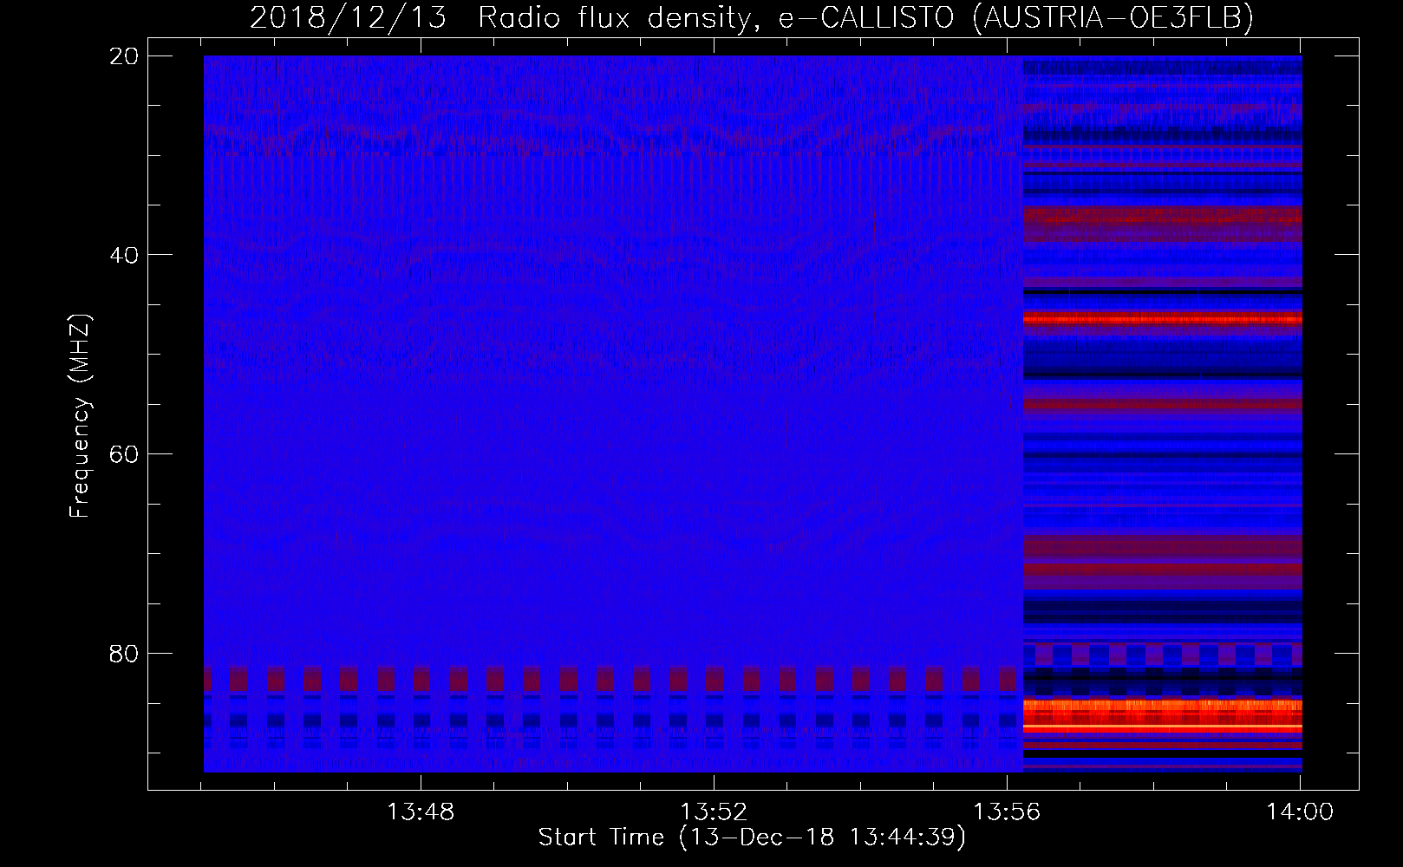
Task: Click the 'Start Time (13-Dec-18 13:44:39)' label
Action: [x=752, y=838]
